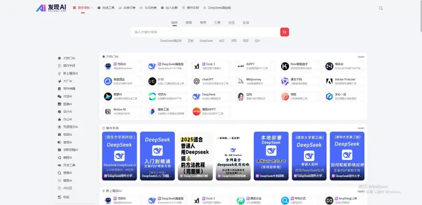Open AI排行榜 in the top navigation
Image resolution: width=422 pixels, height=205 pixels.
127,8
